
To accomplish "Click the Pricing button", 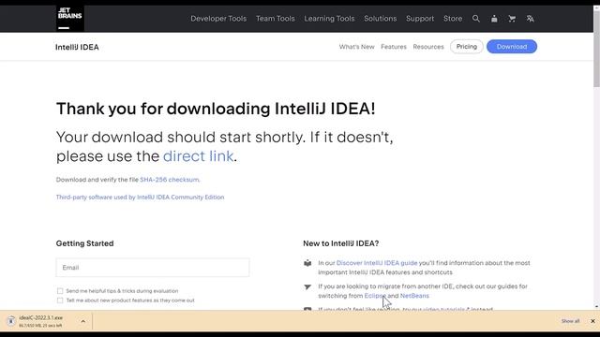I will pos(467,47).
